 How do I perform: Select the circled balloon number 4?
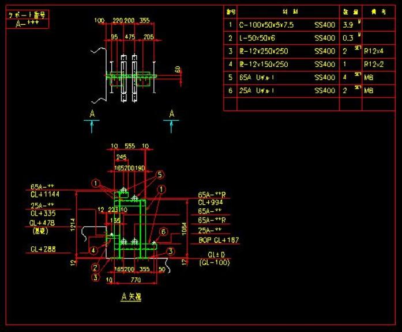pos(93,250)
